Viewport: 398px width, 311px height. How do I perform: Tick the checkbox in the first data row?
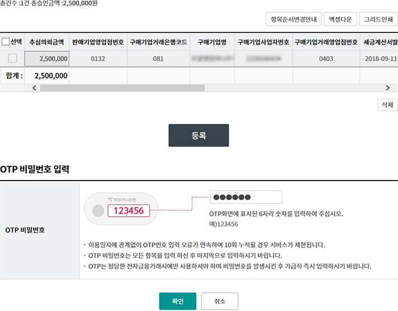click(12, 59)
